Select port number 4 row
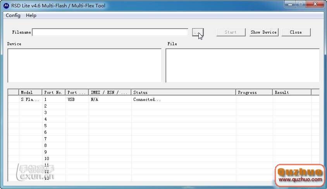 [x=163, y=119]
